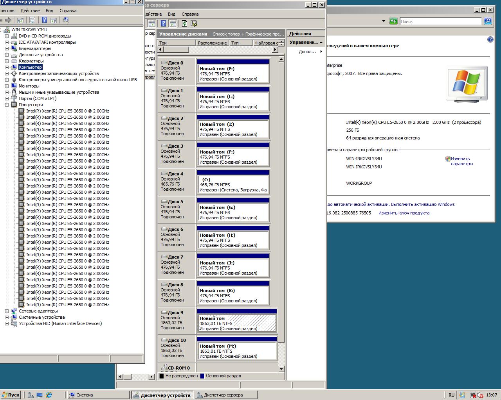This screenshot has width=501, height=400.
Task: Select the Новый том (E:) partition
Action: point(233,71)
